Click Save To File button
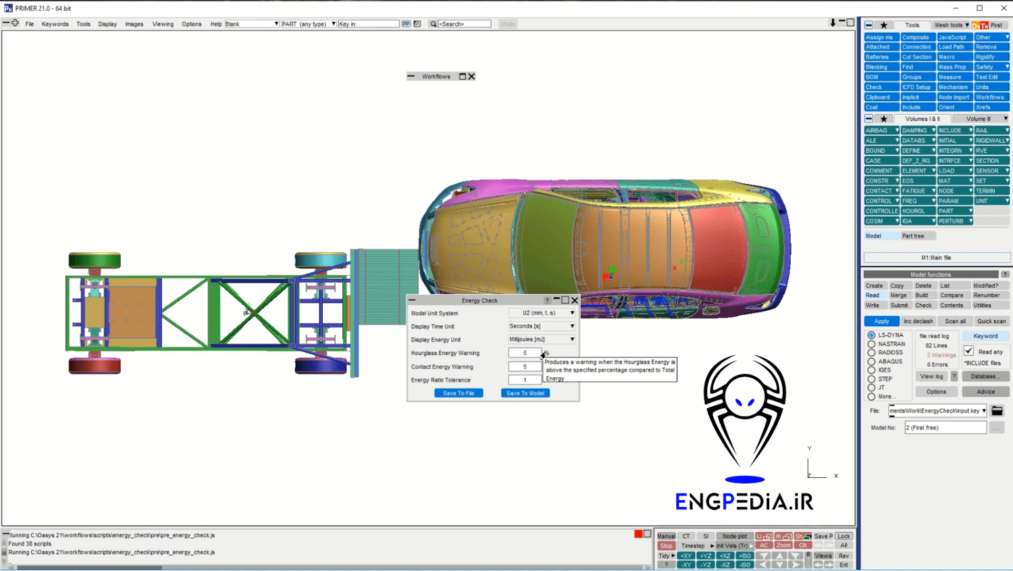The width and height of the screenshot is (1013, 571). [459, 393]
